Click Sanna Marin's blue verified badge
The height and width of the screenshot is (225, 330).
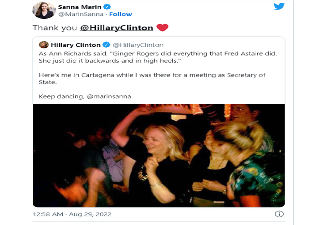click(108, 7)
